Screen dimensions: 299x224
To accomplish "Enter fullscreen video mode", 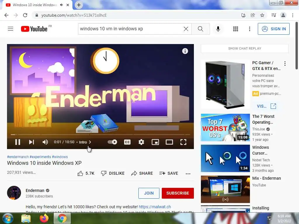I will click(x=183, y=142).
